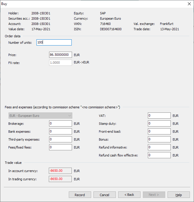Select the Stamp duty field
The image size is (194, 202).
point(159,124)
